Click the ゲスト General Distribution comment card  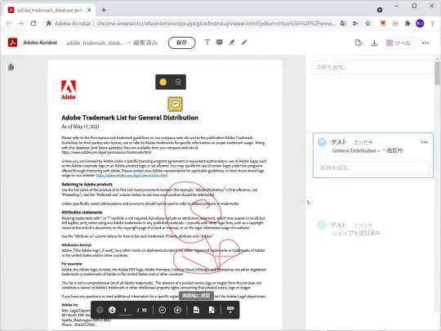(373, 155)
